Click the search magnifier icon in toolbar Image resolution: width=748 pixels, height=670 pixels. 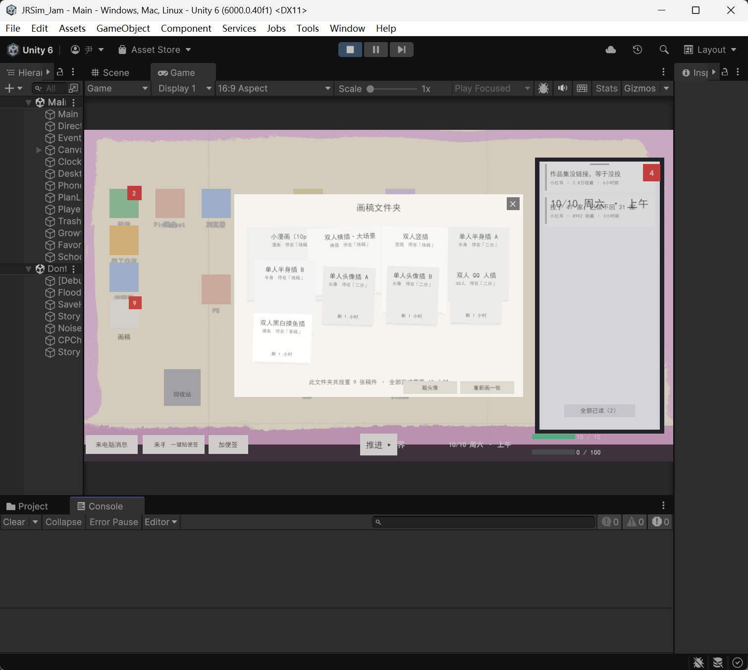coord(664,50)
